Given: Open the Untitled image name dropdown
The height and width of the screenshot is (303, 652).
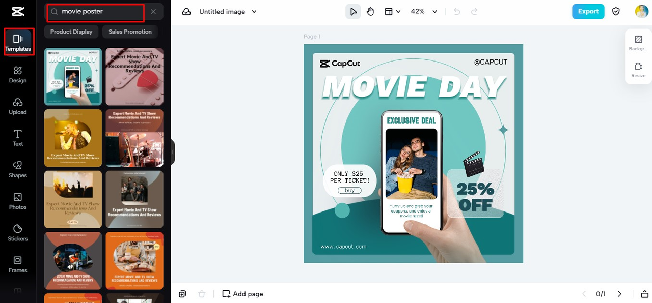Looking at the screenshot, I should 228,12.
